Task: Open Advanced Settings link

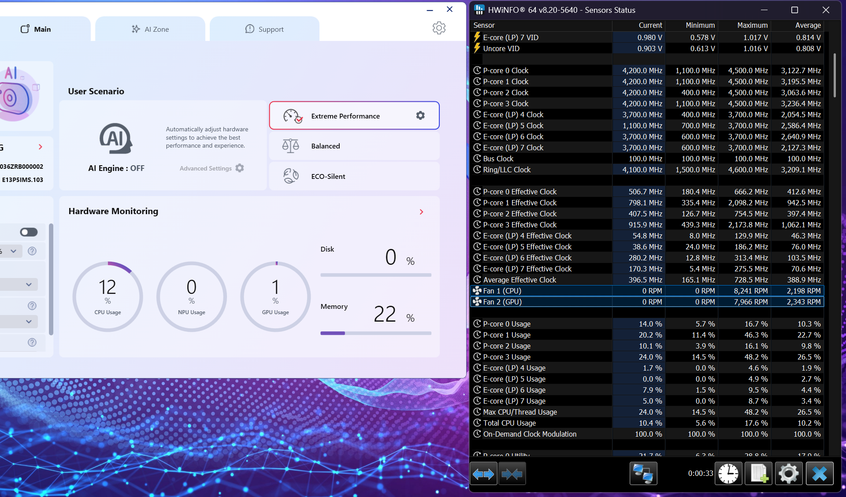Action: coord(205,168)
